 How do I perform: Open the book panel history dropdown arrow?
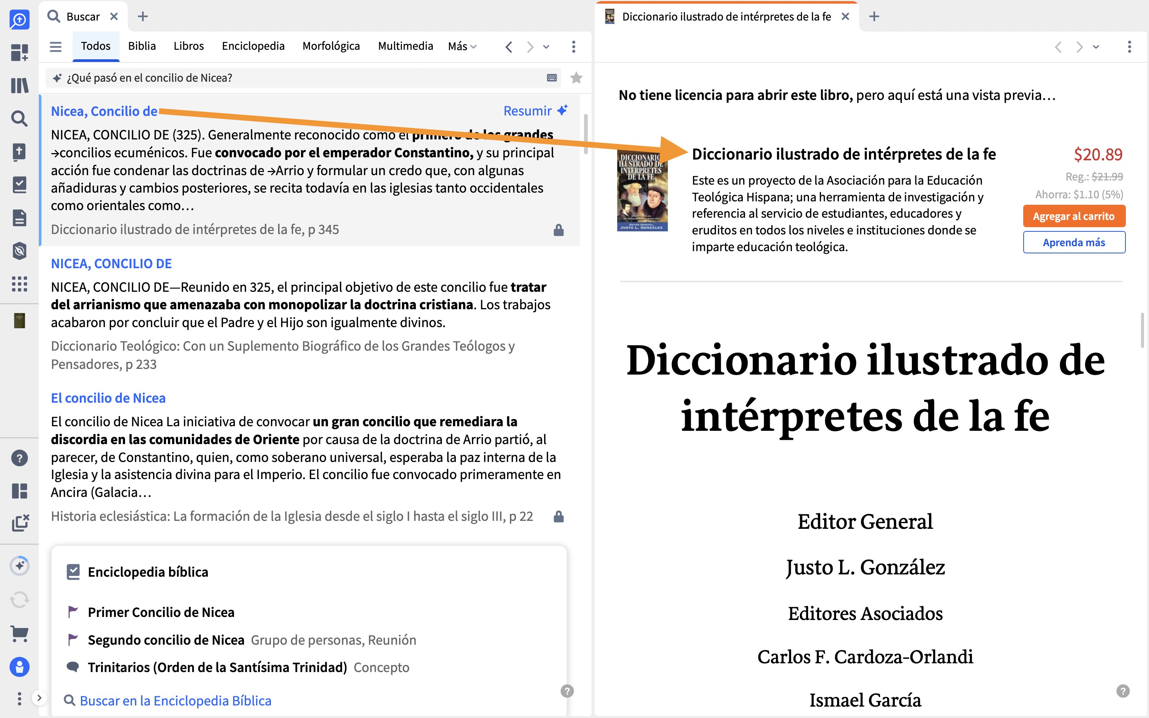click(x=1096, y=46)
